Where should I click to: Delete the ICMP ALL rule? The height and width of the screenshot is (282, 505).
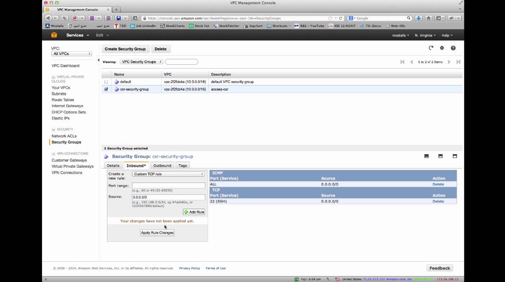[x=438, y=184]
